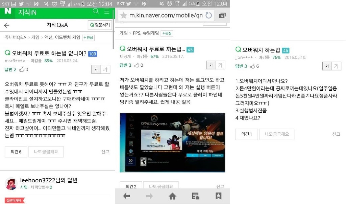Open the 게임 breadcrumb in the left screen
This screenshot has width=346, height=204.
pos(35,37)
